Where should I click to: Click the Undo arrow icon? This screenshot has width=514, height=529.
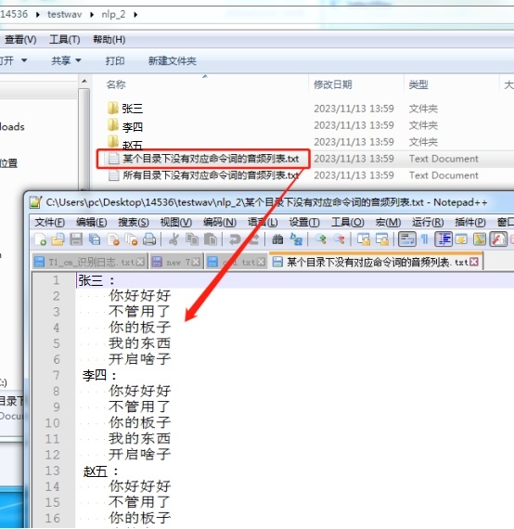235,239
